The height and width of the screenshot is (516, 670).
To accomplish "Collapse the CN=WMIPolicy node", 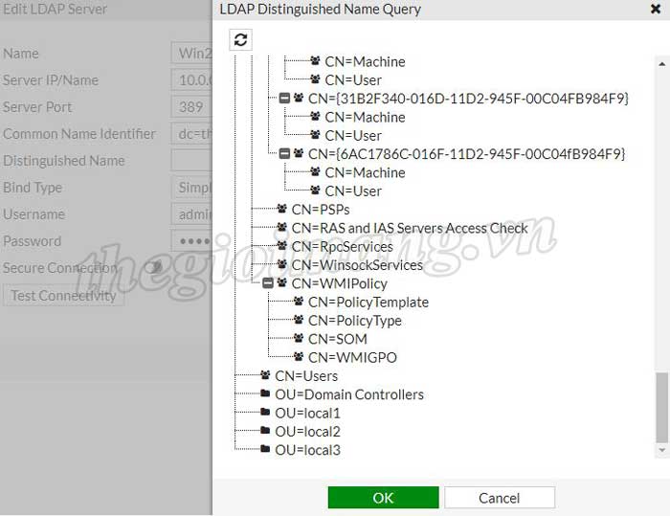I will 267,283.
